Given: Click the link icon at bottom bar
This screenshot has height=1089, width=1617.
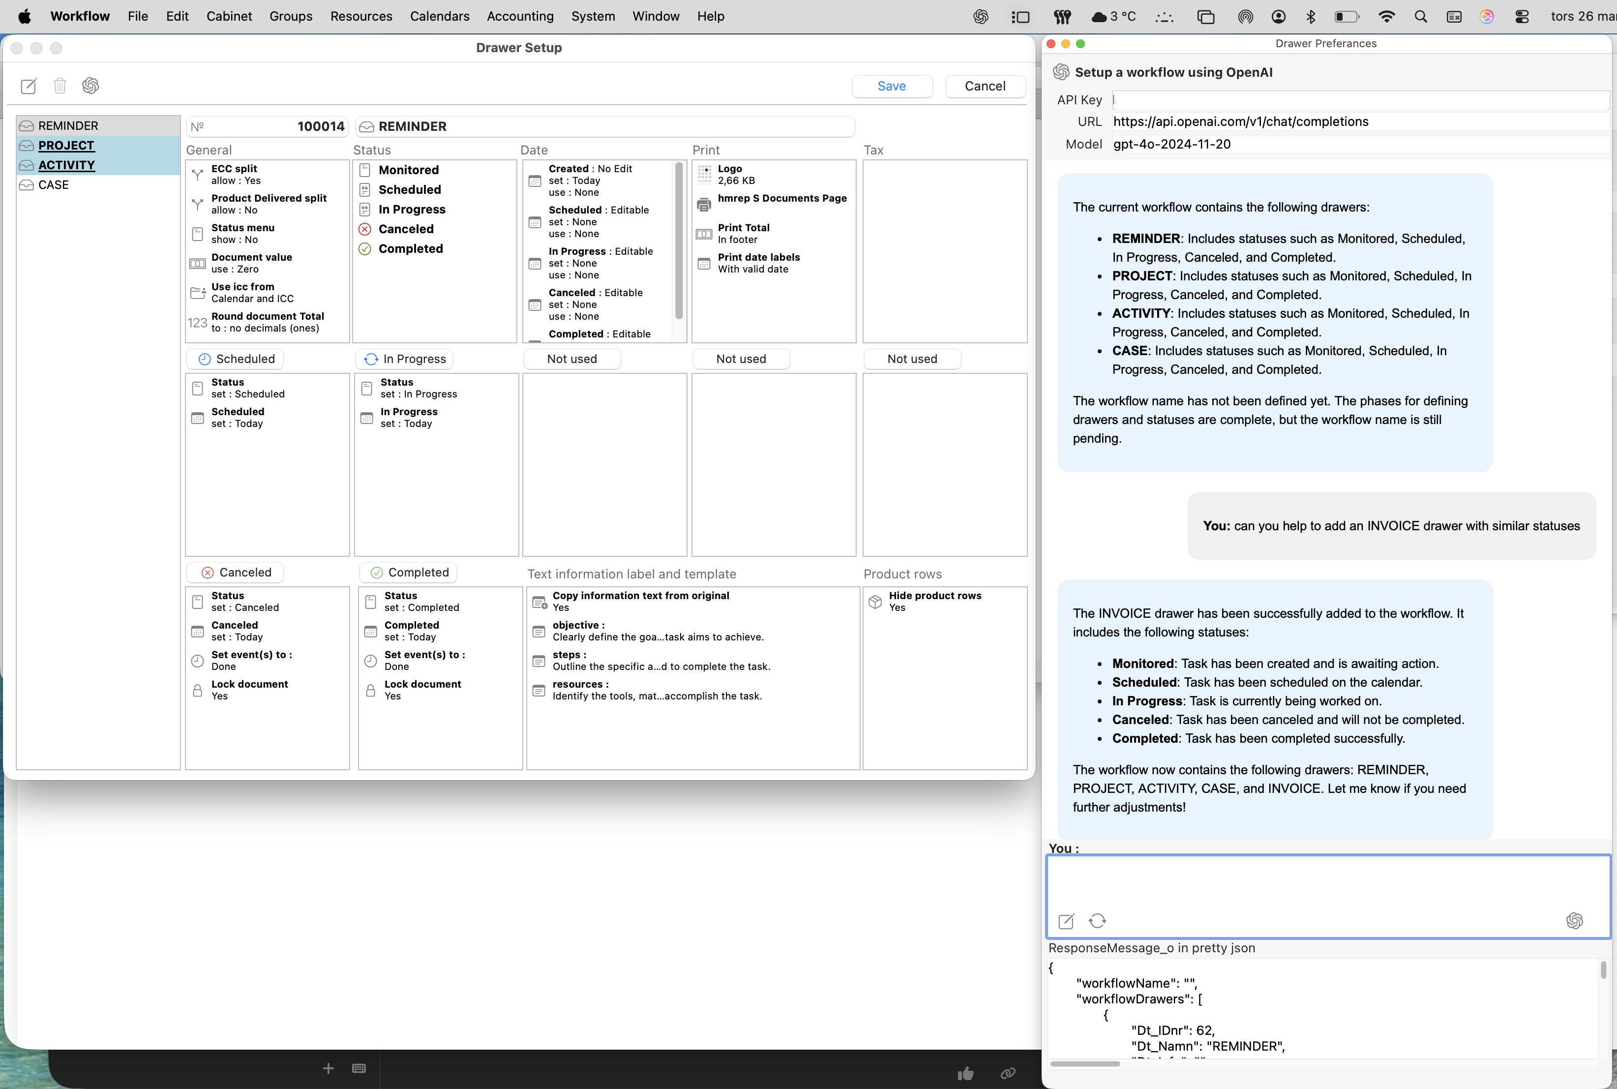Looking at the screenshot, I should click(x=1008, y=1074).
